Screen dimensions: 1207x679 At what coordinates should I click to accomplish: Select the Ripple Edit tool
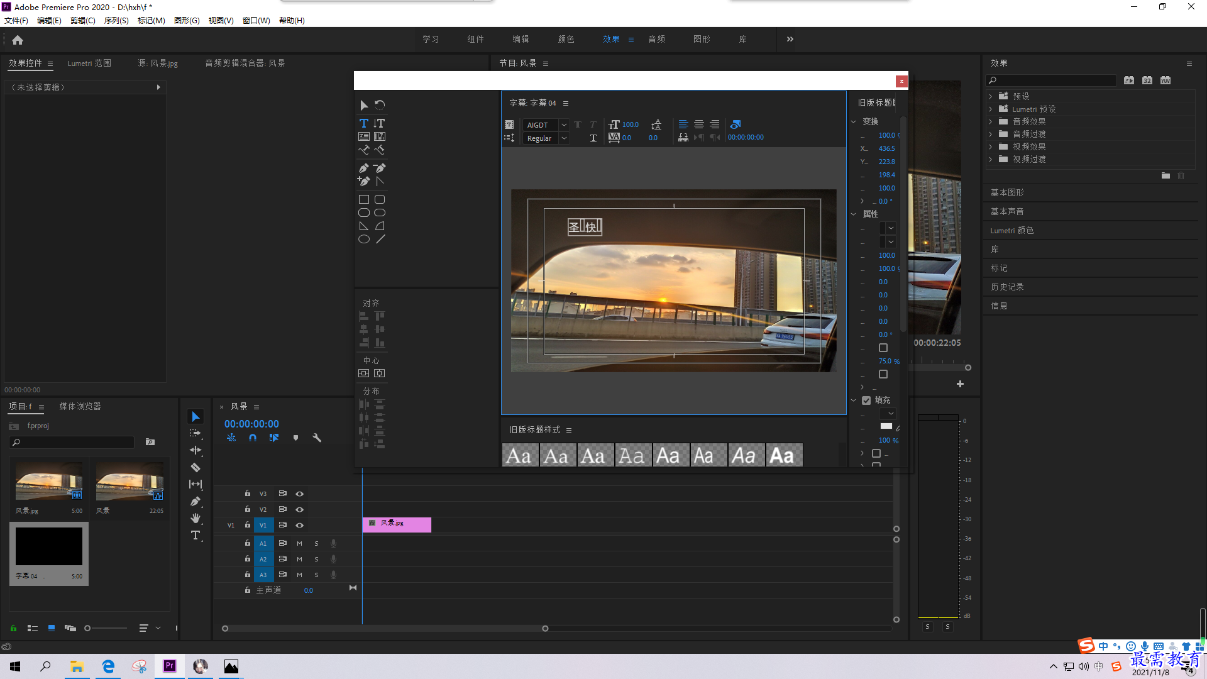(x=196, y=450)
